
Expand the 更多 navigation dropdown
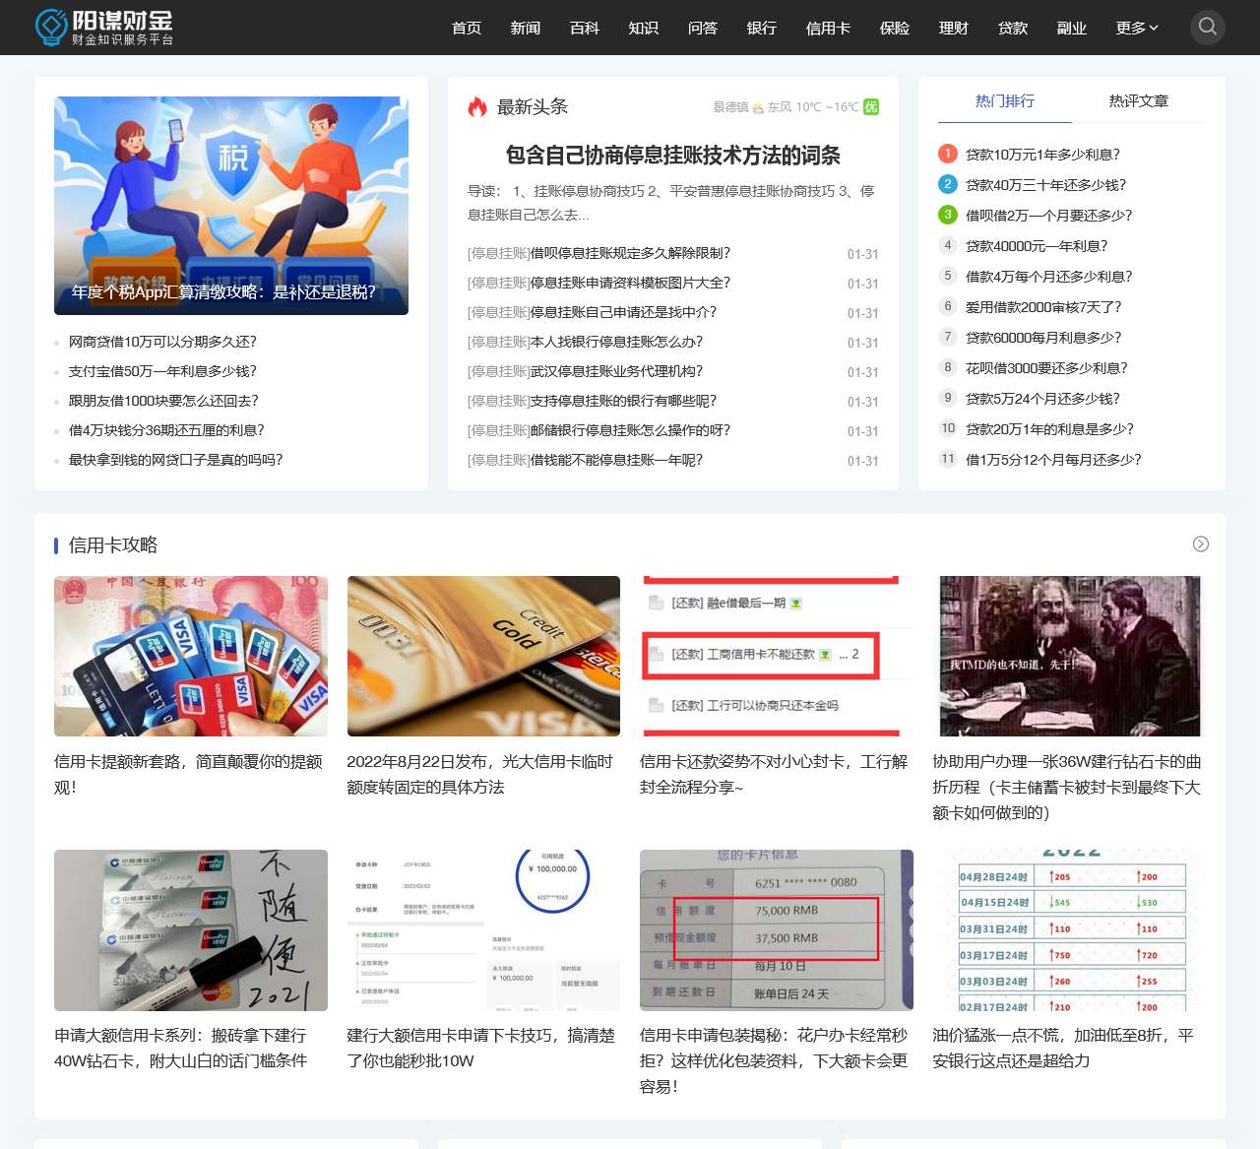coord(1137,28)
